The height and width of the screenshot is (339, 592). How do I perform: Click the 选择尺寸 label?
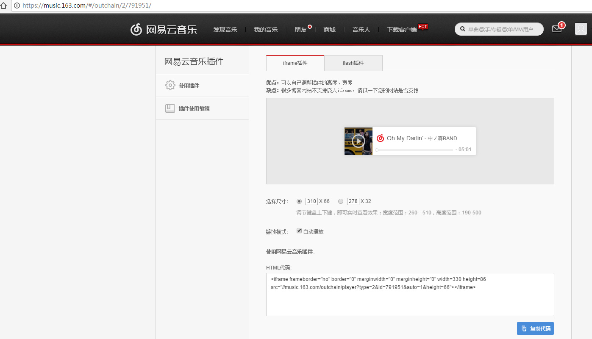tap(277, 201)
